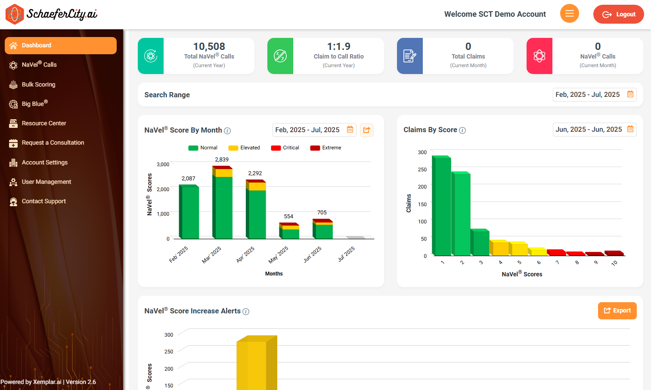Click info icon next to Claims By Score
The image size is (651, 390).
[x=462, y=130]
